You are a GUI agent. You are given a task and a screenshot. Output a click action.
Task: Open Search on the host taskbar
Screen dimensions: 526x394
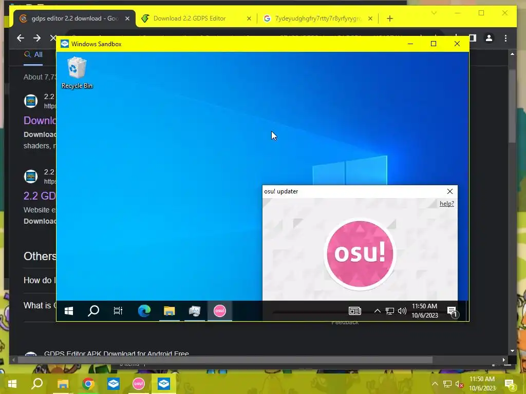[x=37, y=384]
